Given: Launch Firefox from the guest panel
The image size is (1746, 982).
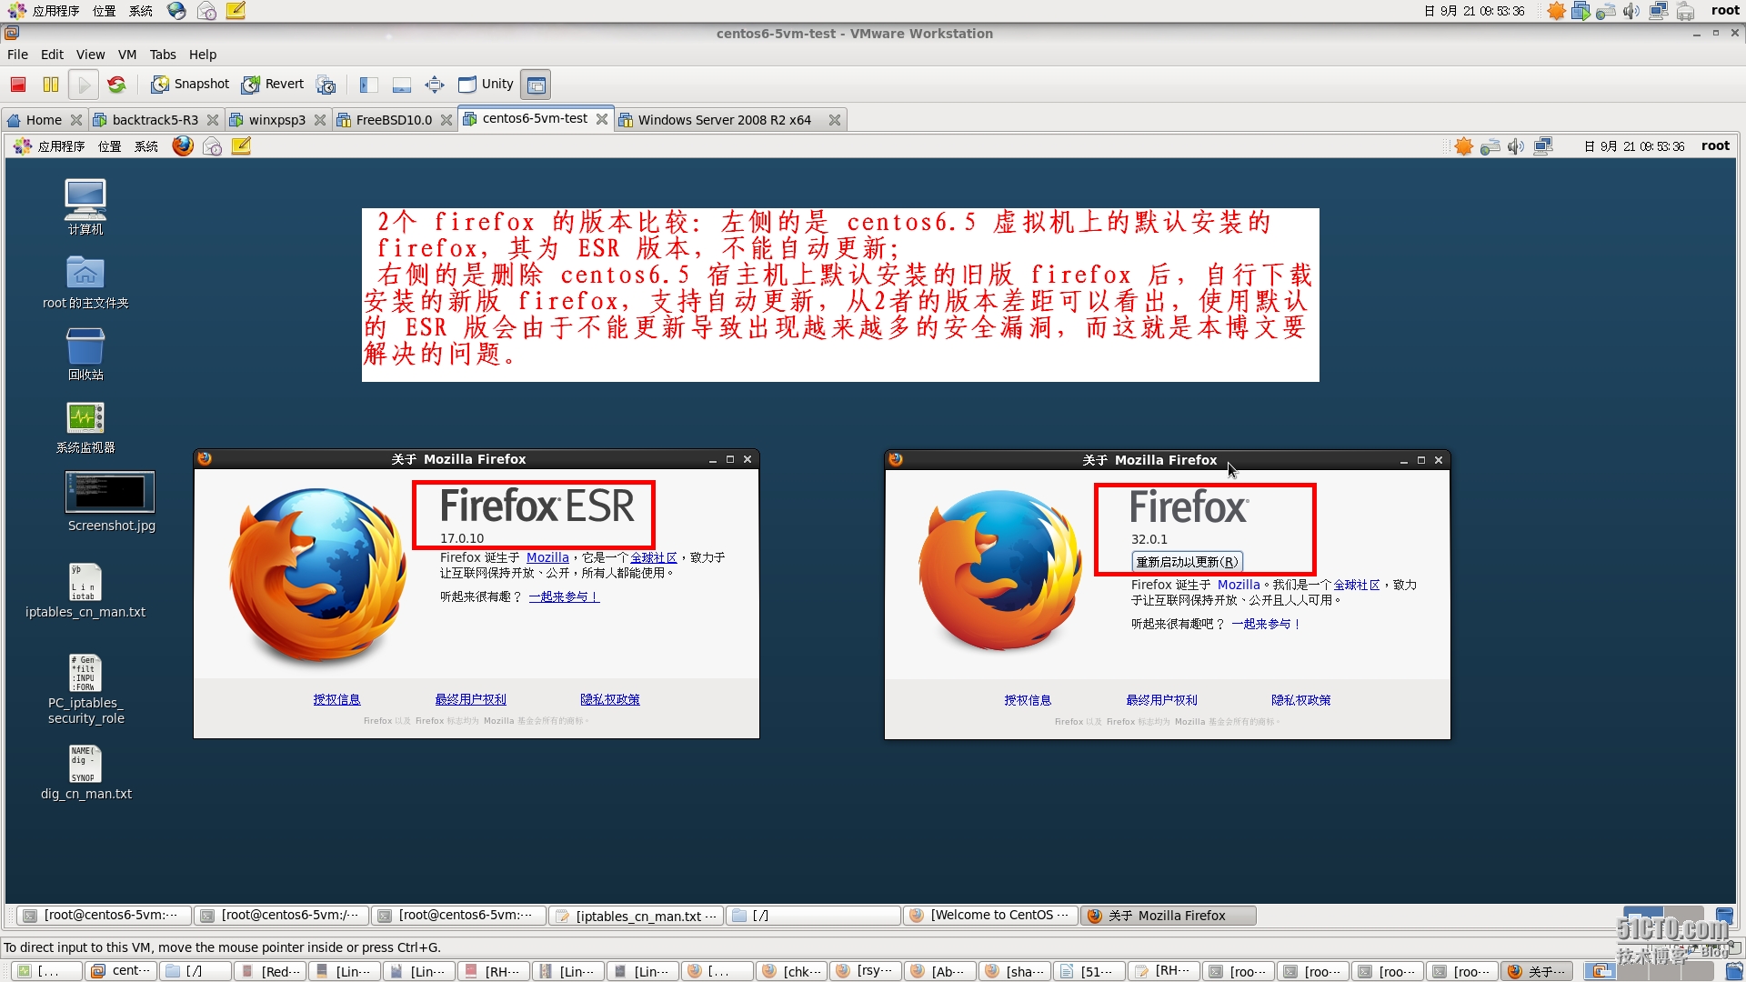Looking at the screenshot, I should [183, 146].
